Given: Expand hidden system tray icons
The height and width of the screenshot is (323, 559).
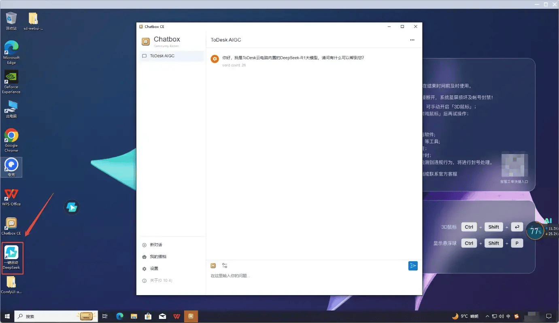Looking at the screenshot, I should [x=487, y=316].
